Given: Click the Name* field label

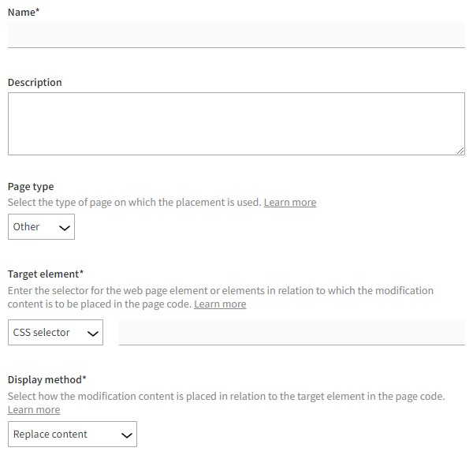Looking at the screenshot, I should point(24,11).
